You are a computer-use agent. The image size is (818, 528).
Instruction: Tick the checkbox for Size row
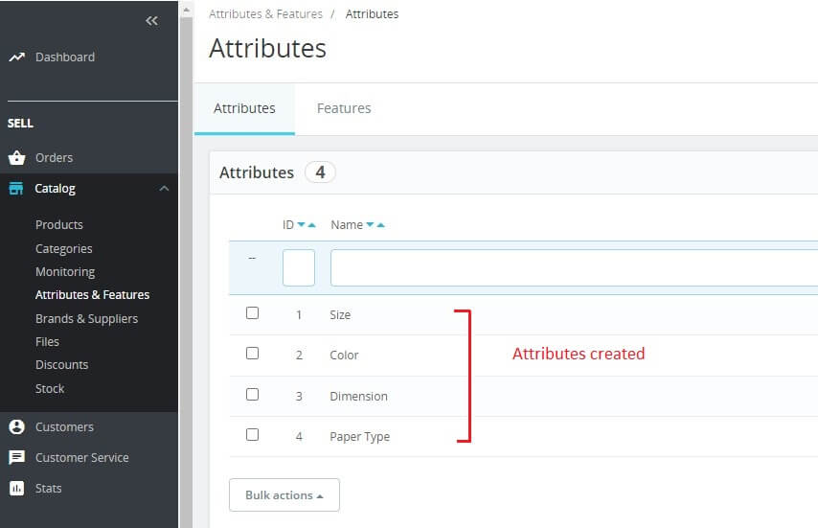[253, 313]
